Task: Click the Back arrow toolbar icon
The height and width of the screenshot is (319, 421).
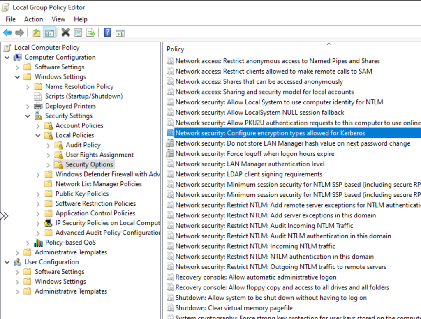Action: [x=7, y=32]
